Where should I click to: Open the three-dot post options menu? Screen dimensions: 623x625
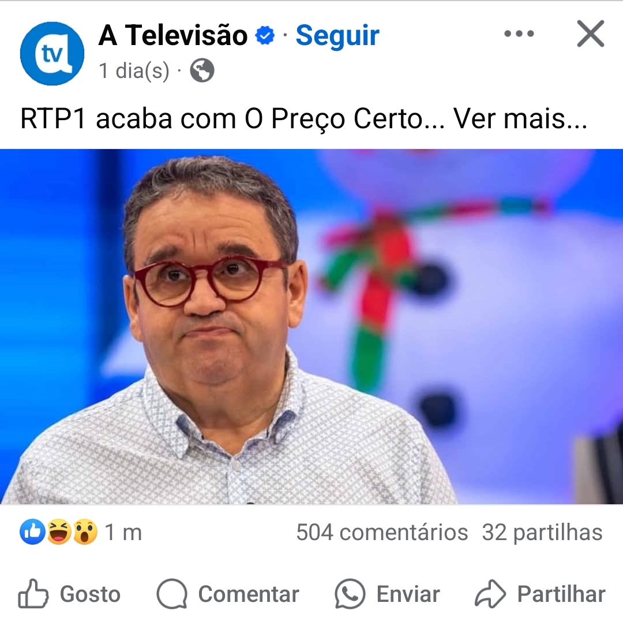pos(519,34)
